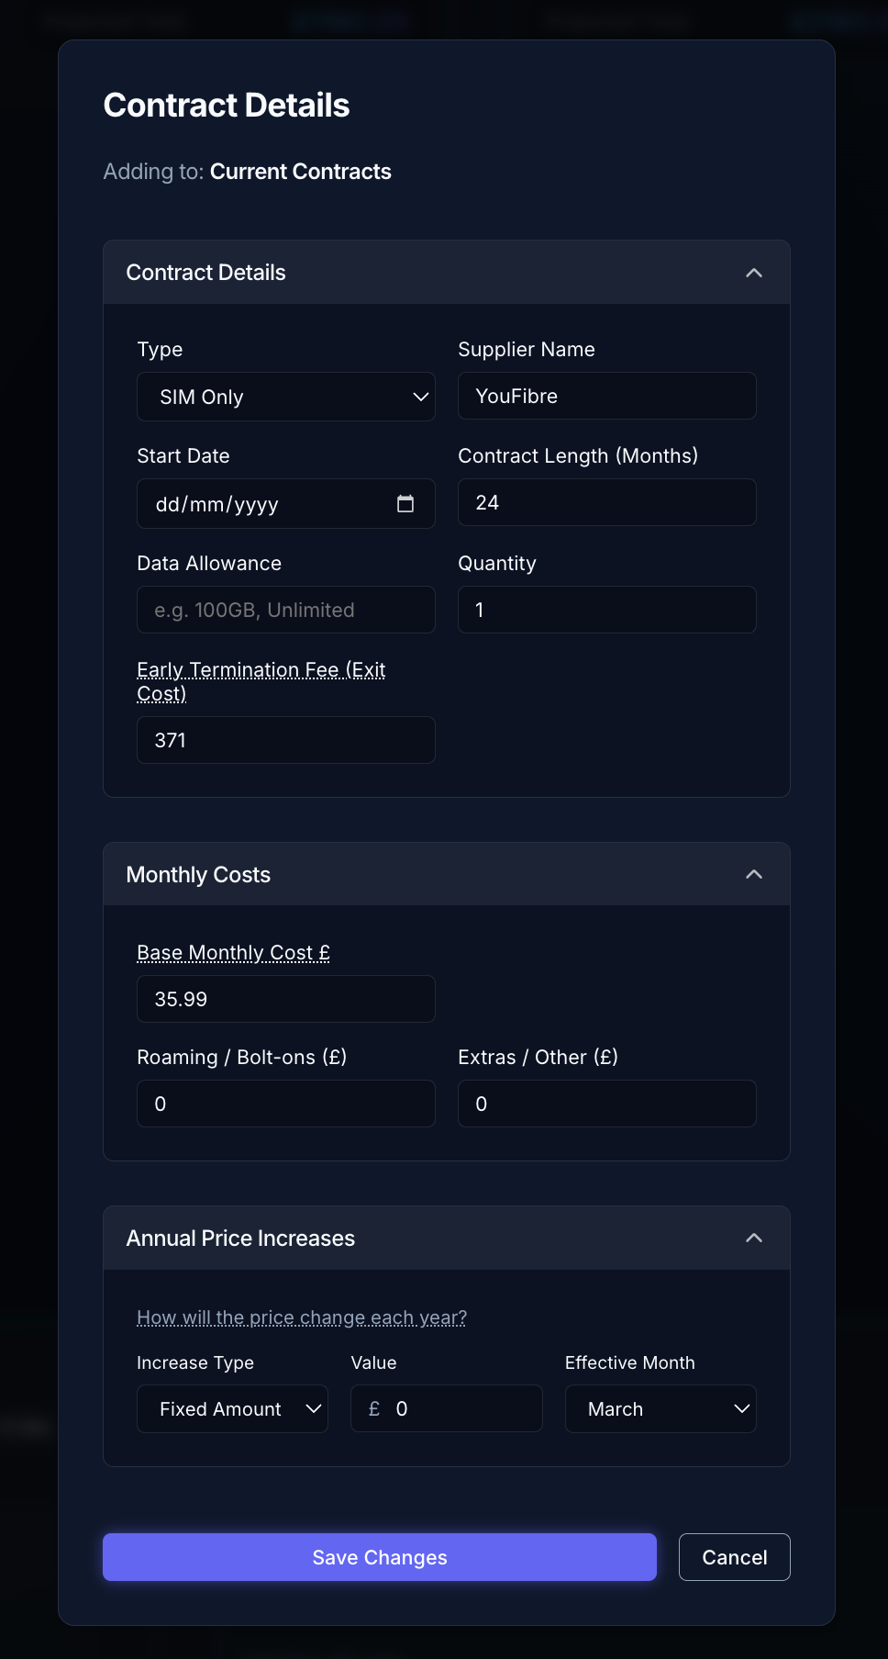Click the Extras / Other cost field
Viewport: 888px width, 1659px height.
[x=606, y=1103]
